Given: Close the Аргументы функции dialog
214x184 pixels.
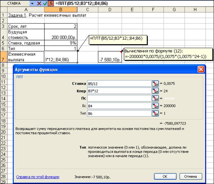Looking at the screenshot, I should pyautogui.click(x=201, y=69).
